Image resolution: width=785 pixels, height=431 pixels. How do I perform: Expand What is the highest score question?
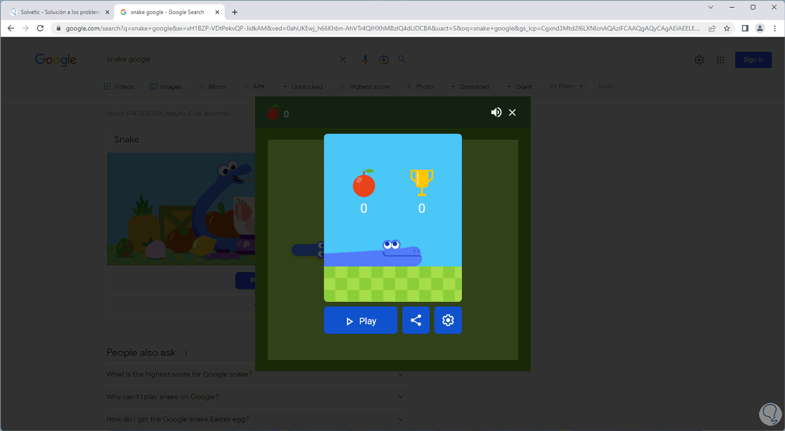click(255, 374)
